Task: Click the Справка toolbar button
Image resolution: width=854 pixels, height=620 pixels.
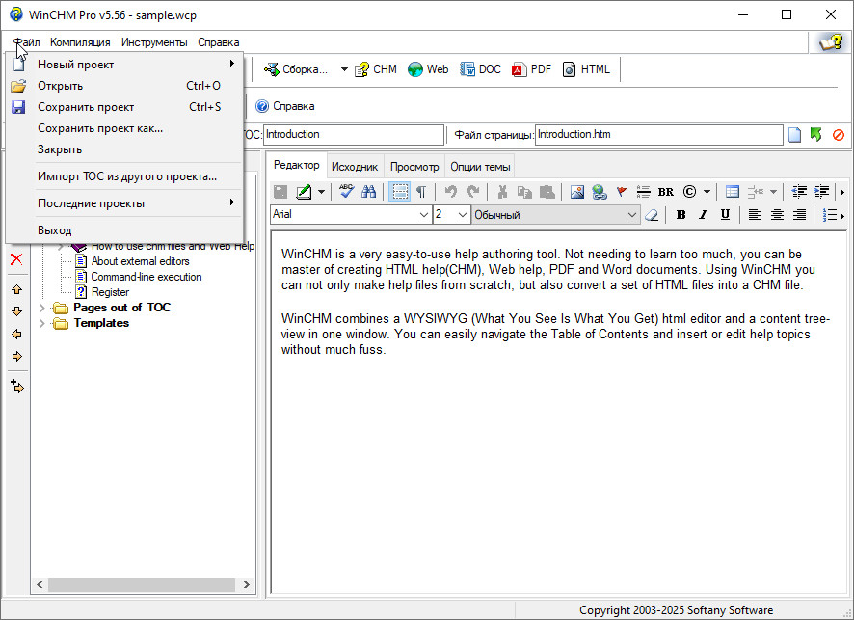Action: (x=284, y=106)
